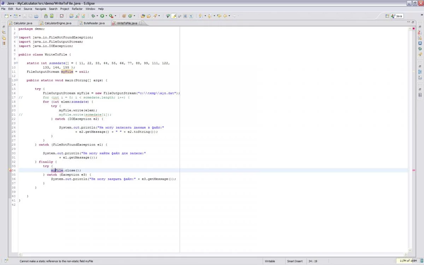424x265 pixels.
Task: Open Package Explorer from left trim
Action: click(4, 32)
